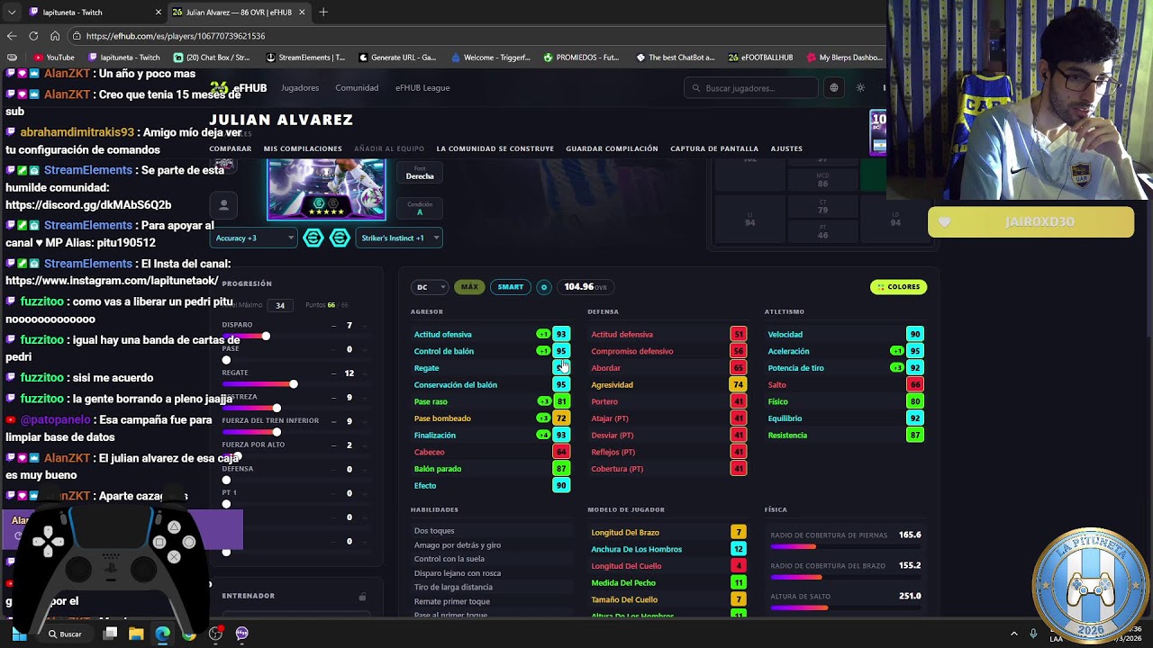Click the eFHUB logo
The width and height of the screenshot is (1153, 648).
[x=239, y=88]
